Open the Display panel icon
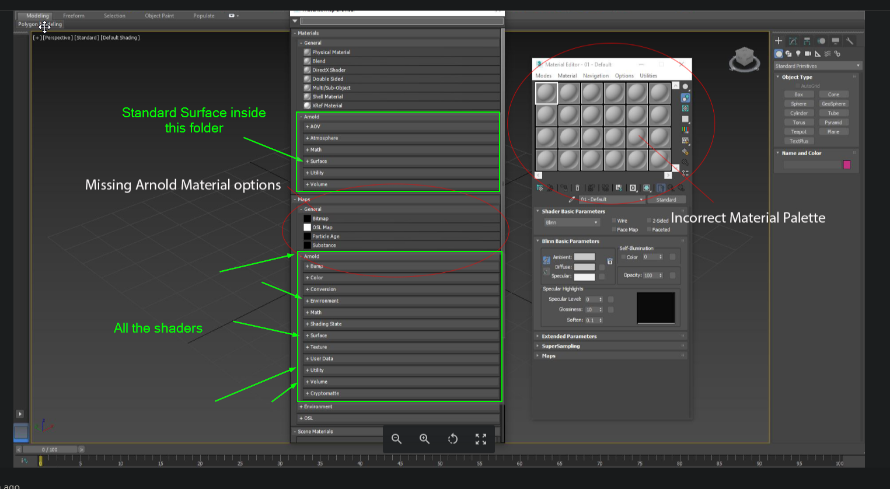The height and width of the screenshot is (489, 890). coord(836,41)
